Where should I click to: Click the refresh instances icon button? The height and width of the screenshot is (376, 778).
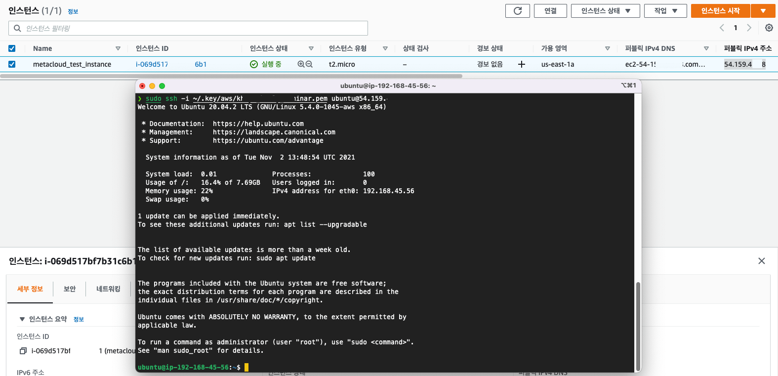pos(518,11)
